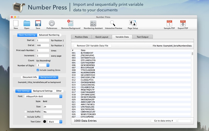This screenshot has width=209, height=131.
Task: Open the Text Output tab
Action: (x=142, y=37)
